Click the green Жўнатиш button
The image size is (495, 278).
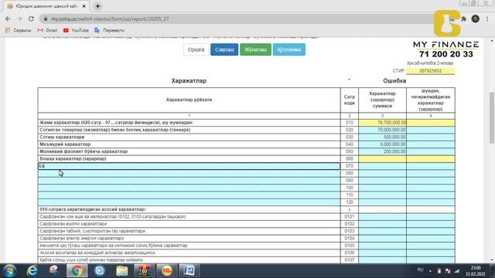pos(255,49)
